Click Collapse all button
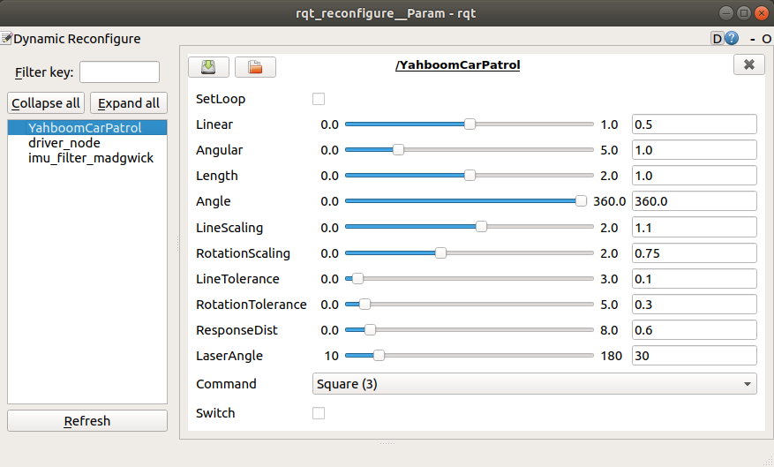 coord(46,103)
